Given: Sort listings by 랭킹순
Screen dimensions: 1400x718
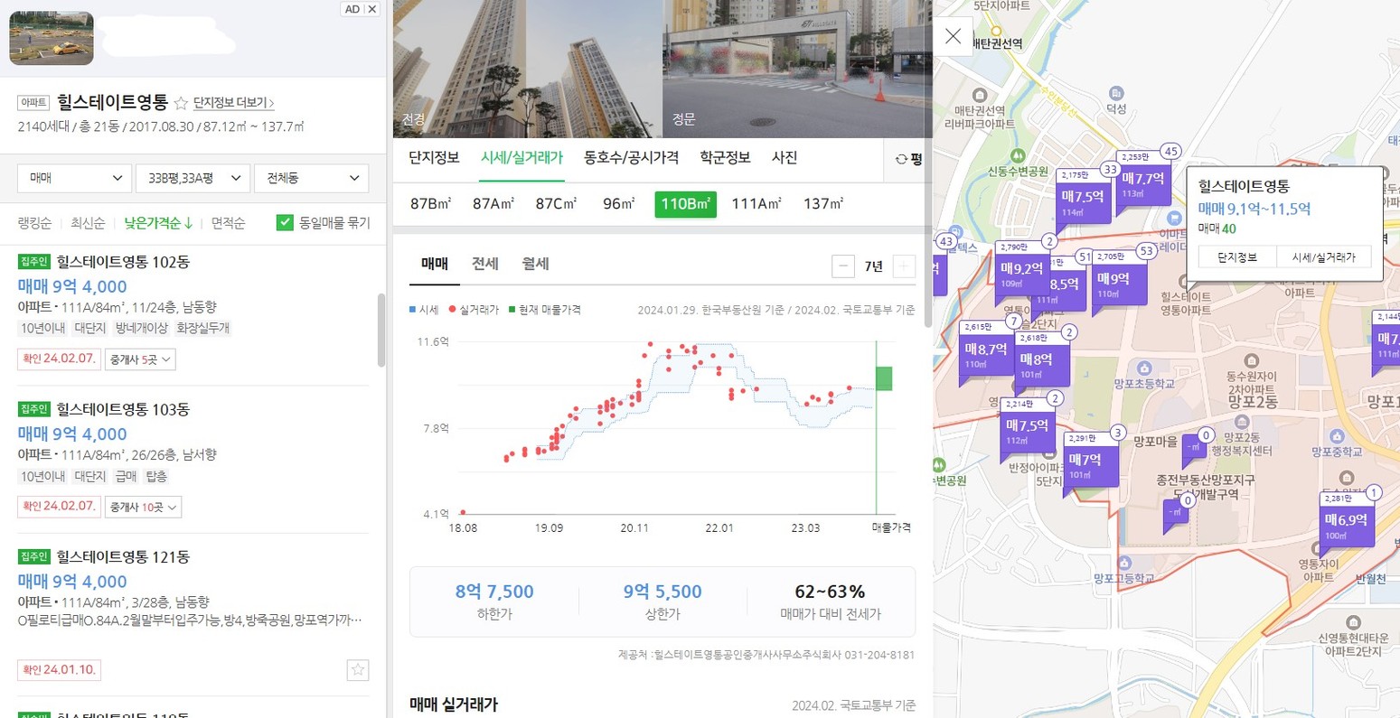Looking at the screenshot, I should pyautogui.click(x=34, y=223).
